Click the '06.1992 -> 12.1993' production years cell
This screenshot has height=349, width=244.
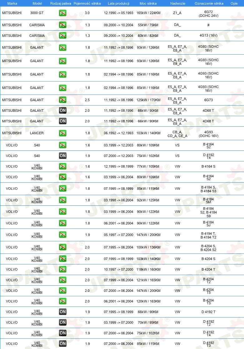(x=119, y=133)
